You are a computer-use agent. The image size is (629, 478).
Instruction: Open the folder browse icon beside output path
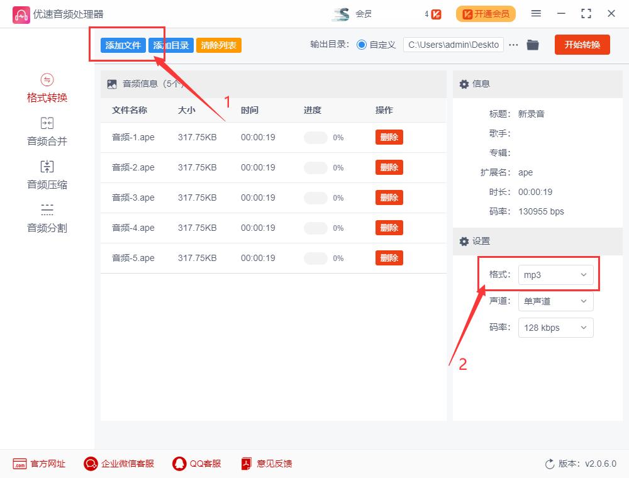click(x=532, y=45)
